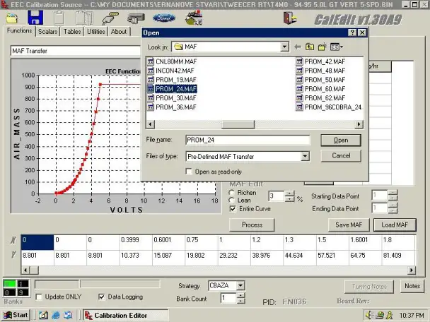Click Cancel in the Open dialog
This screenshot has width=430, height=322.
(x=341, y=155)
